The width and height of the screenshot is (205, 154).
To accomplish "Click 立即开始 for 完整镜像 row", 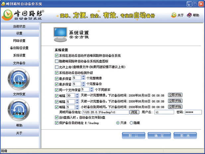I will click(175, 95).
